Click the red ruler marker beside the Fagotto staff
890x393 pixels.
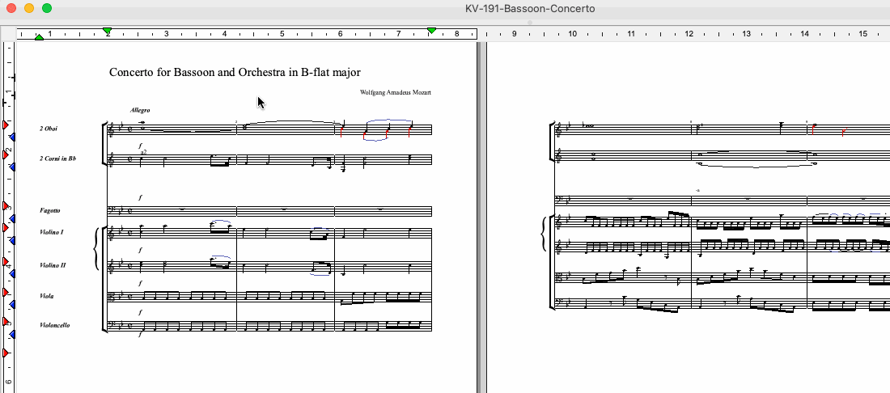click(x=6, y=205)
